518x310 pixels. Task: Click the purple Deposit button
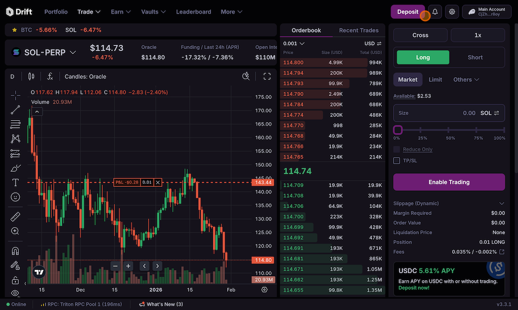(x=408, y=12)
